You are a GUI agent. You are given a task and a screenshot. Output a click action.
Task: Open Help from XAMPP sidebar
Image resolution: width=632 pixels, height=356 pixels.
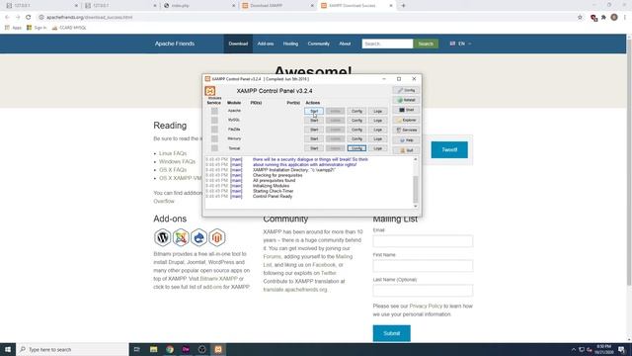[406, 140]
